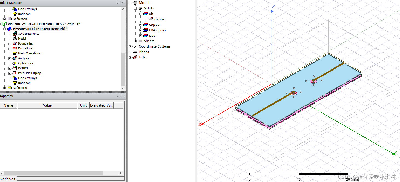This screenshot has height=182, width=400.
Task: Expand the pec node
Action: 140,36
